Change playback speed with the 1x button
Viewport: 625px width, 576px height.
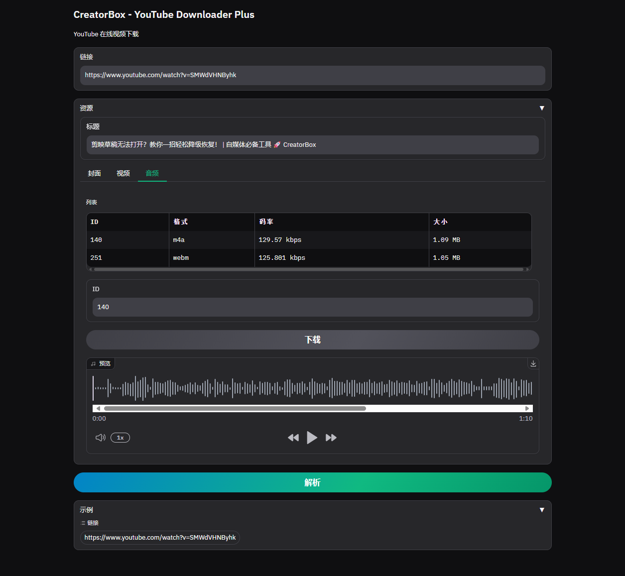120,438
